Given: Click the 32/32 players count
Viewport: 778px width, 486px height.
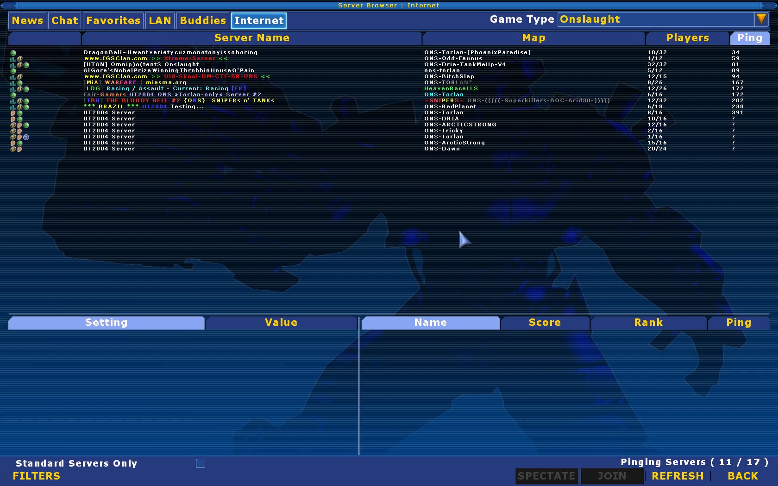Looking at the screenshot, I should 657,64.
